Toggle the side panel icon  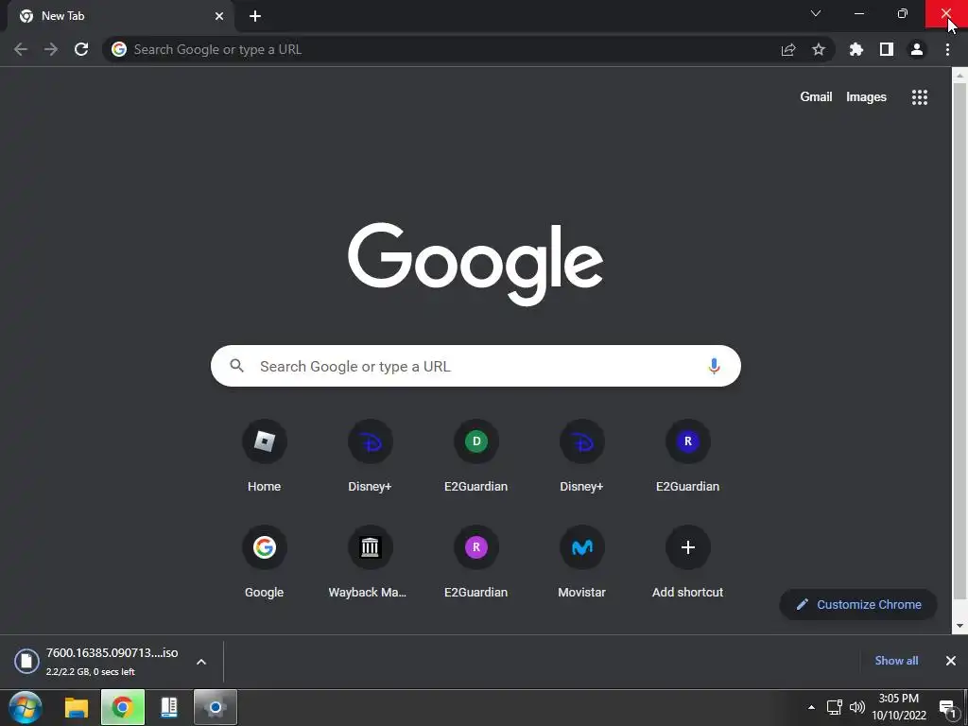pyautogui.click(x=887, y=49)
